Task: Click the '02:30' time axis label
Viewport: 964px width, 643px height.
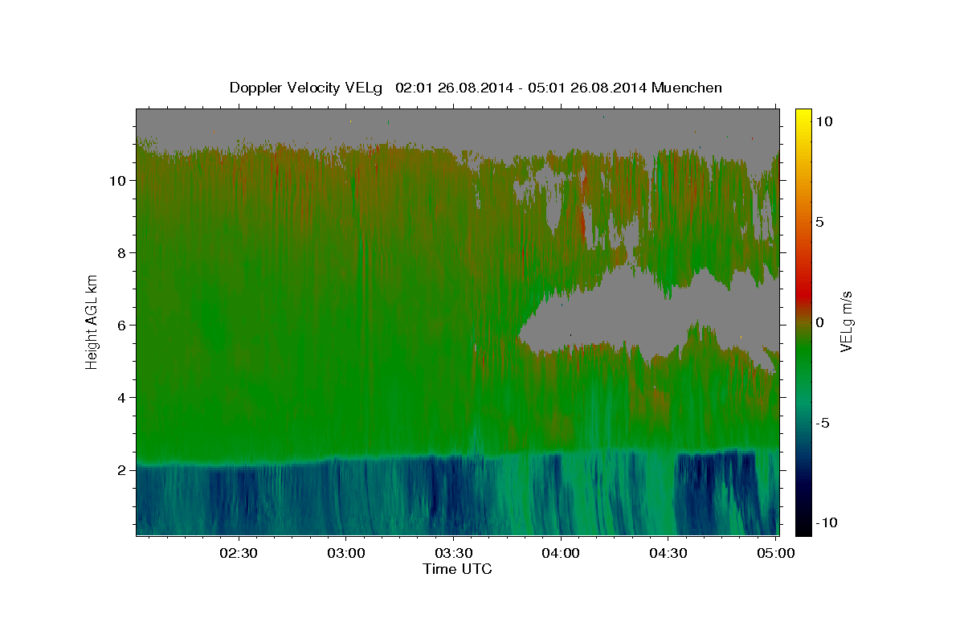Action: 239,553
